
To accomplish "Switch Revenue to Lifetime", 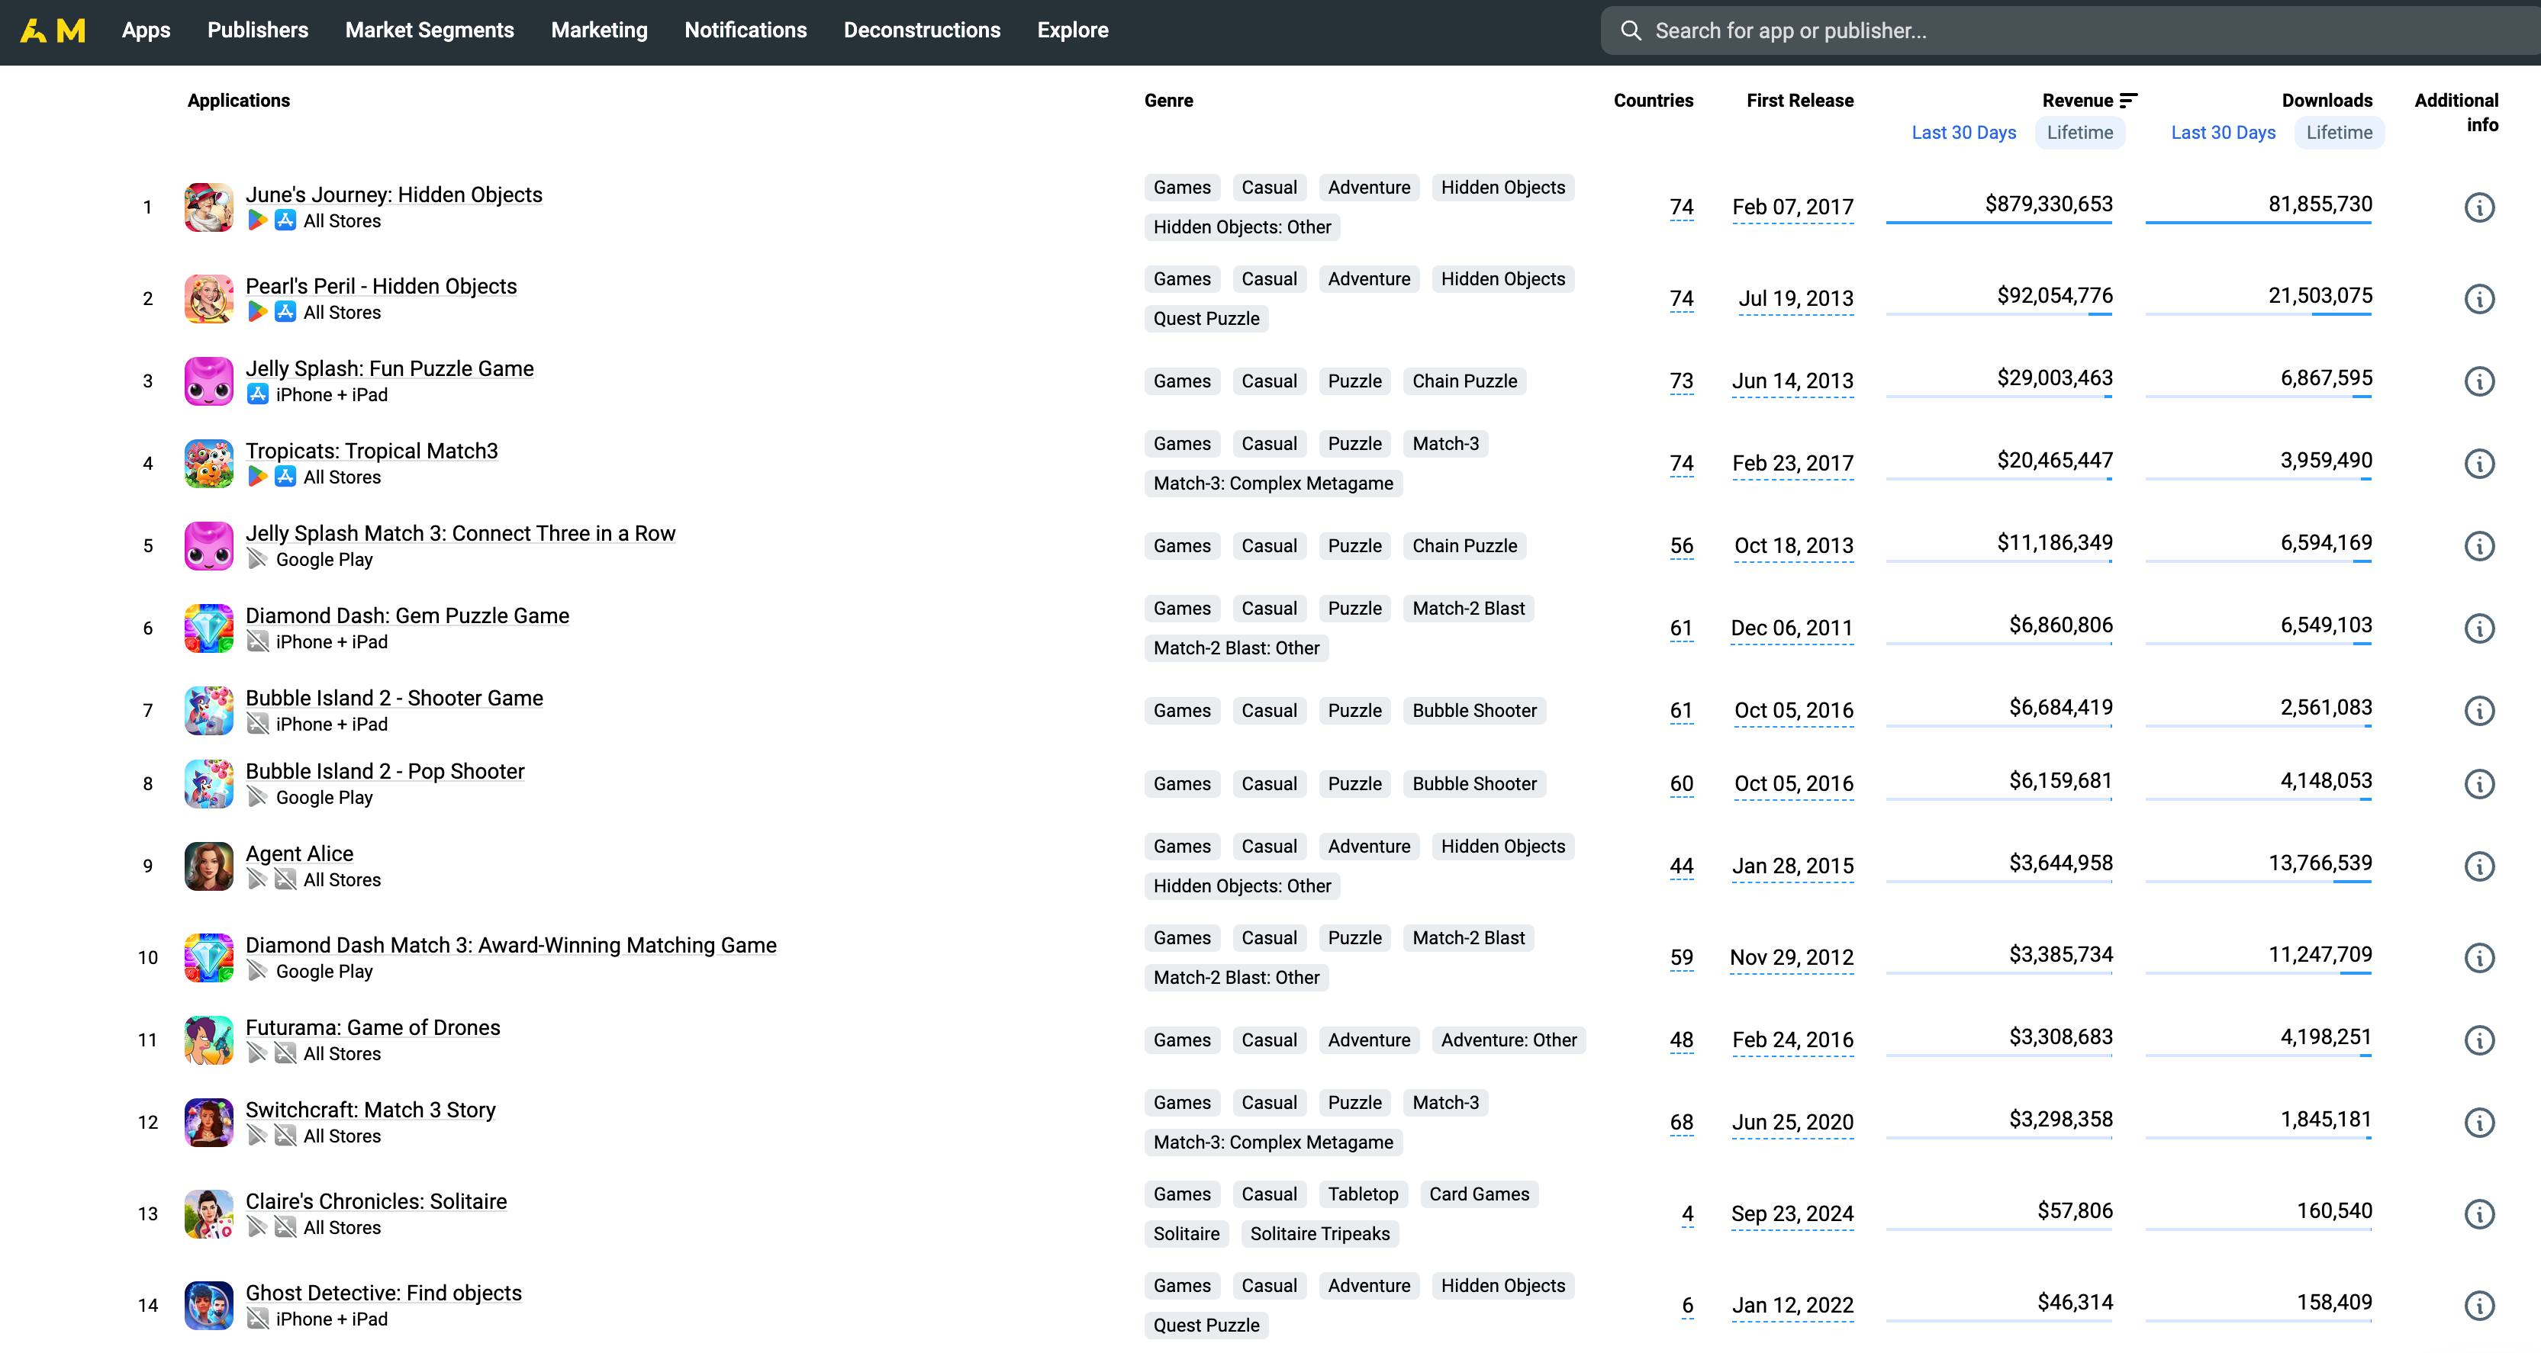I will pyautogui.click(x=2079, y=133).
